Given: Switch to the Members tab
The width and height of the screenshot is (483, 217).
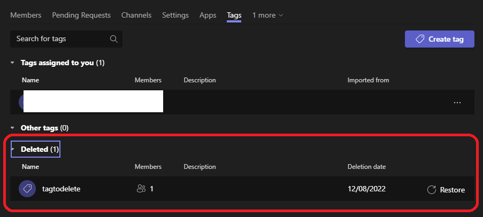Looking at the screenshot, I should click(27, 15).
